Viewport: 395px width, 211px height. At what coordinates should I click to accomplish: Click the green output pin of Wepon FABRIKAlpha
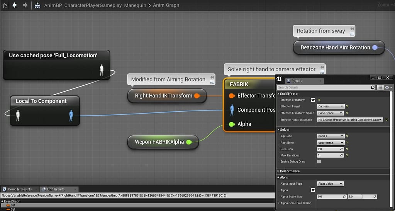(189, 142)
